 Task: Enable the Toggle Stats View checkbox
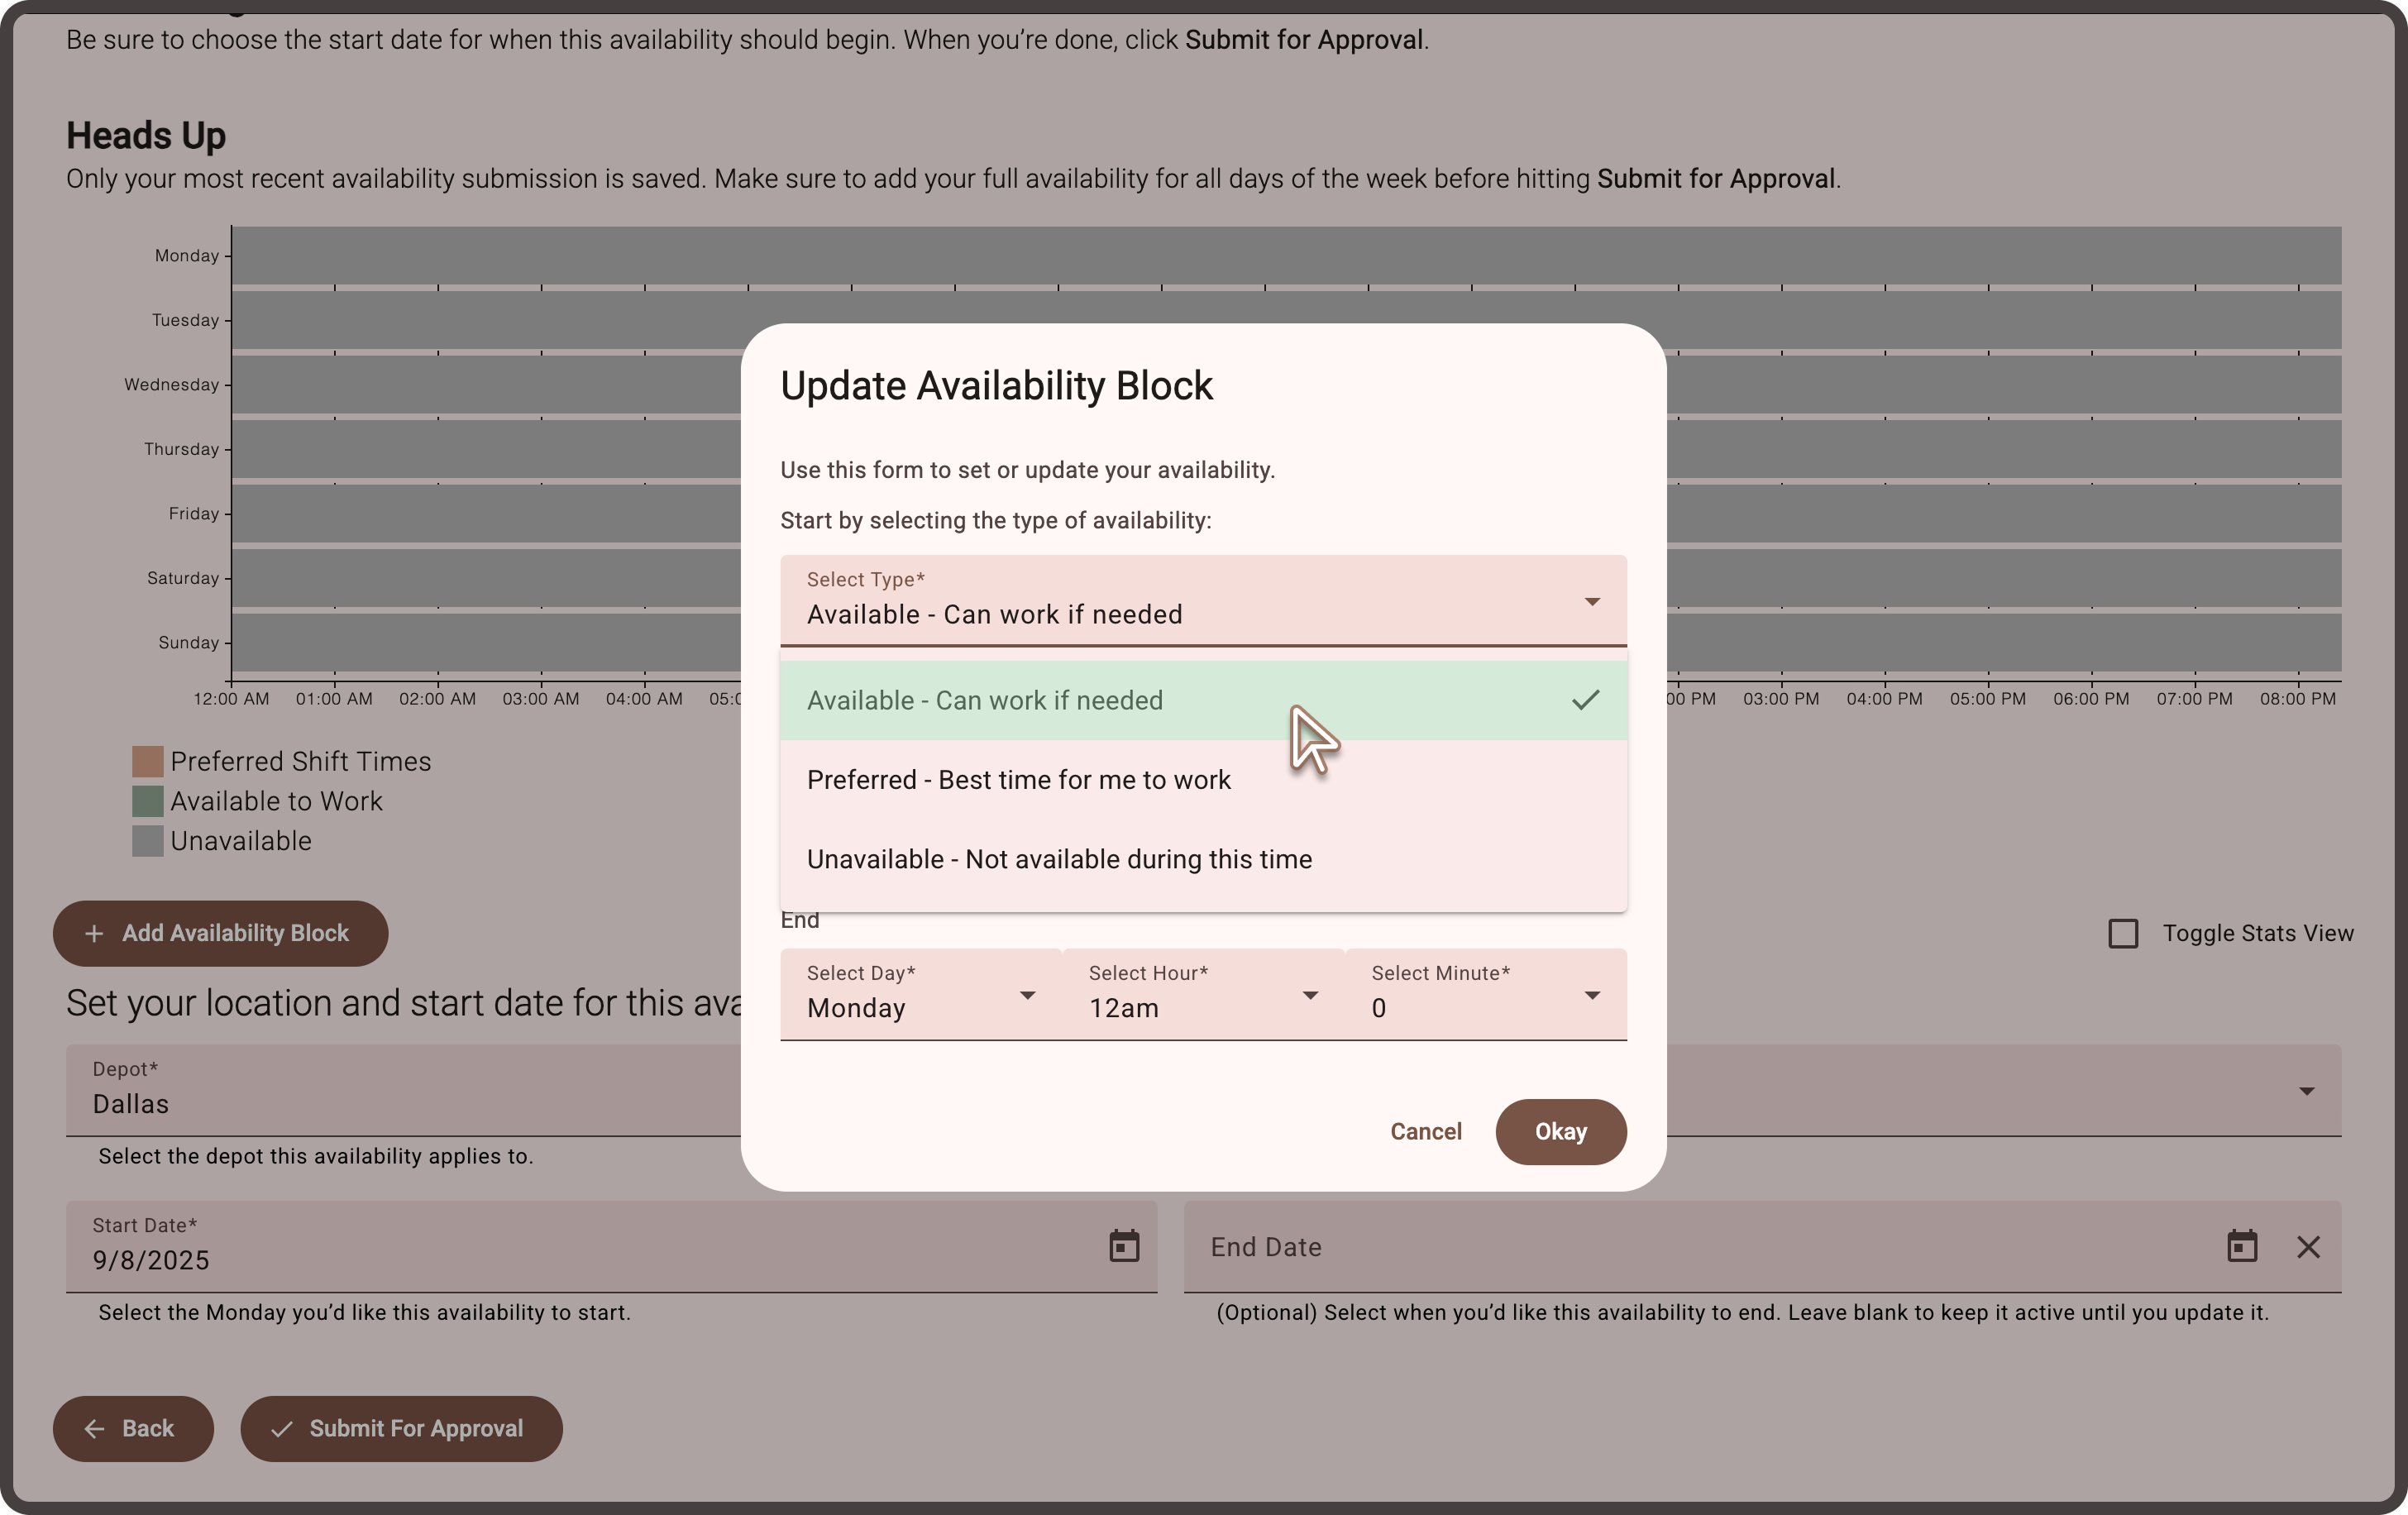(2122, 933)
